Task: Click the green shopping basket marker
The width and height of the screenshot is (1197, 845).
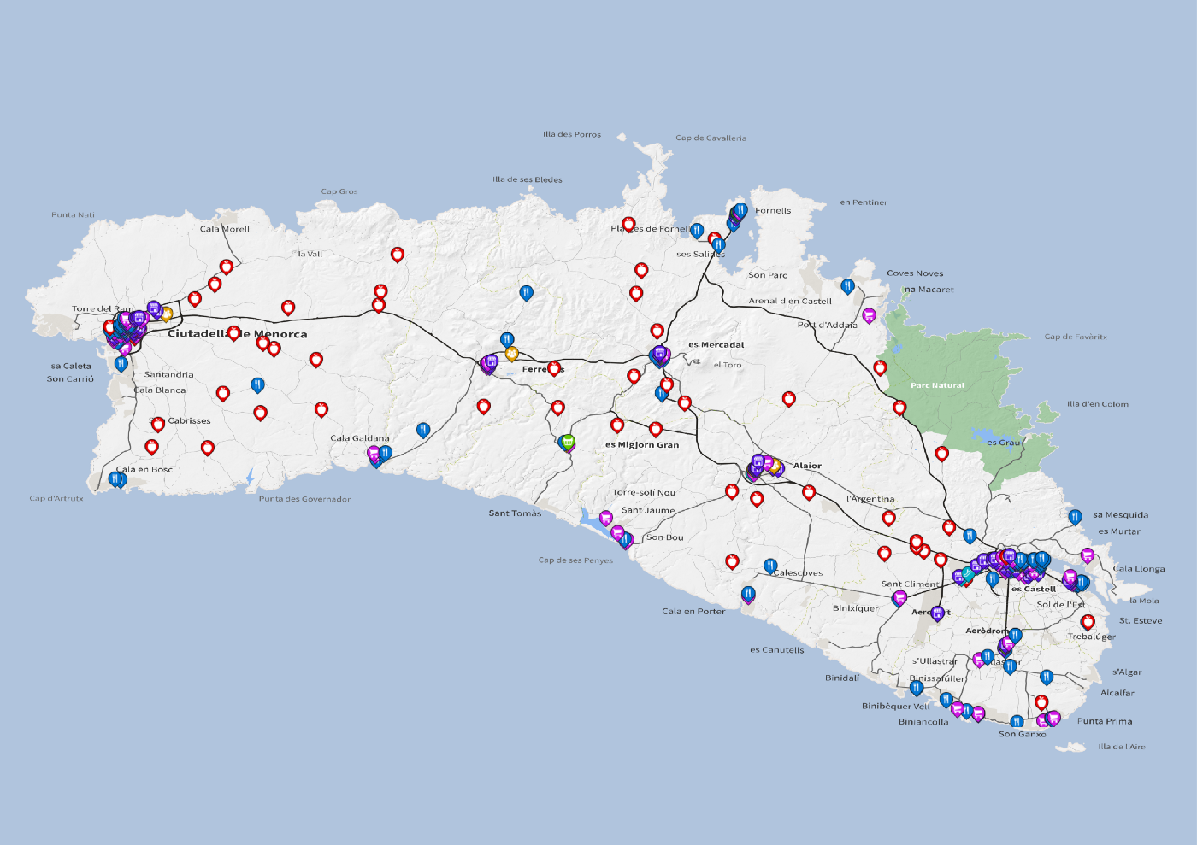Action: coord(568,442)
